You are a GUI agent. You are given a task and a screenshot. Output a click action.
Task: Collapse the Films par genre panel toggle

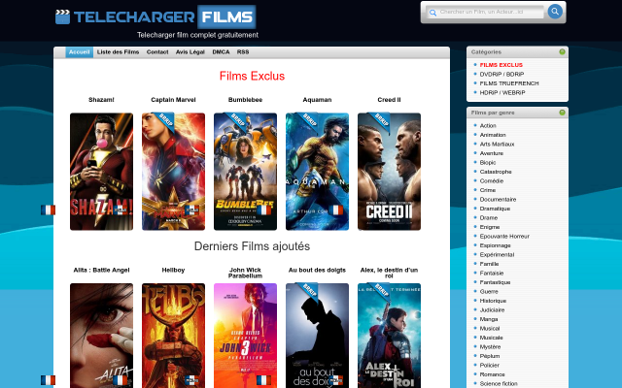click(x=562, y=113)
